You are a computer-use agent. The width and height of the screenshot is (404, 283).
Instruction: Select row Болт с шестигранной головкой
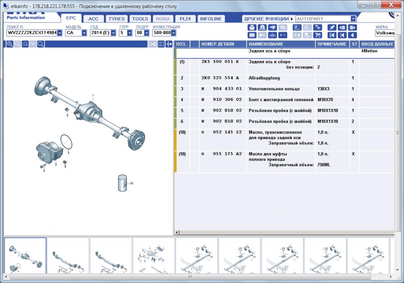coord(284,99)
